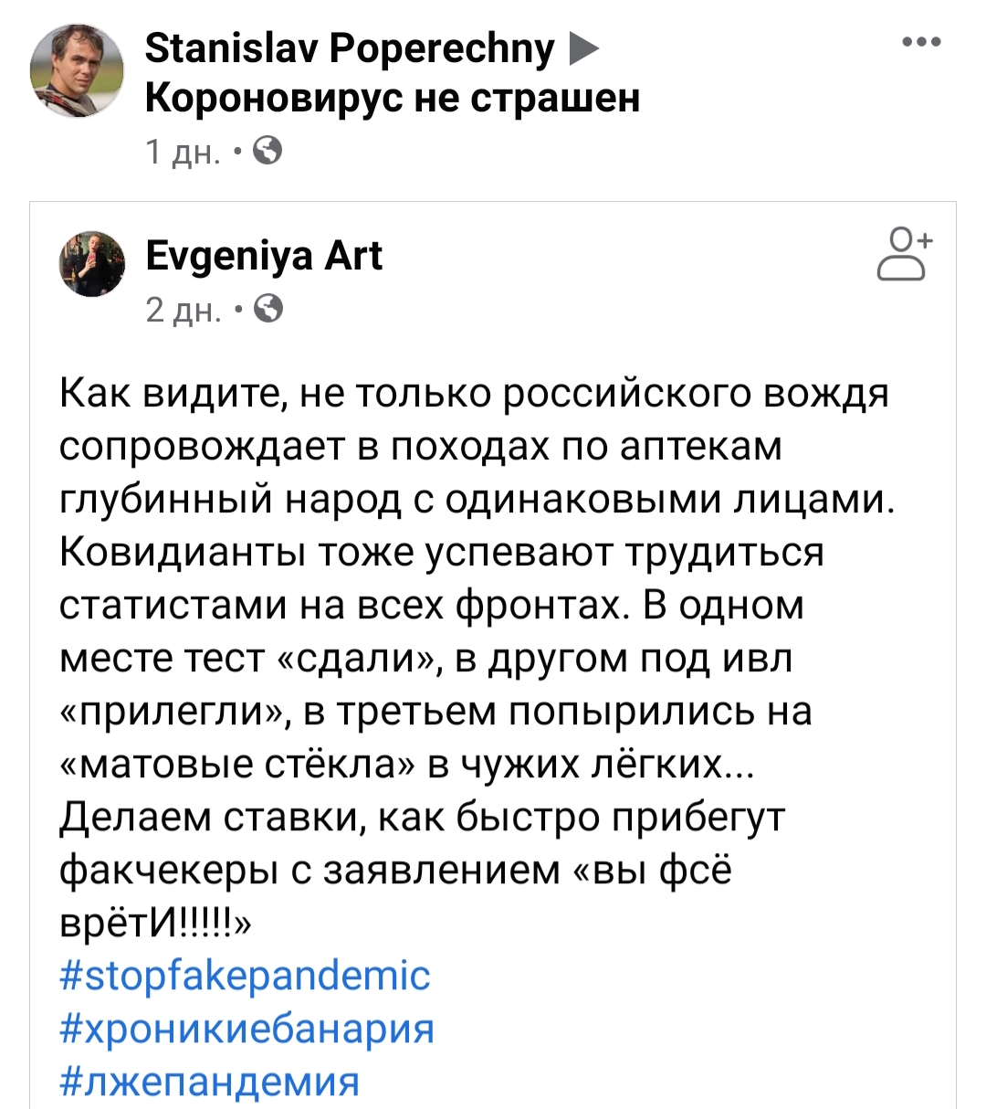
Task: Open the #хроникиебанария hashtag
Action: pos(246,1028)
